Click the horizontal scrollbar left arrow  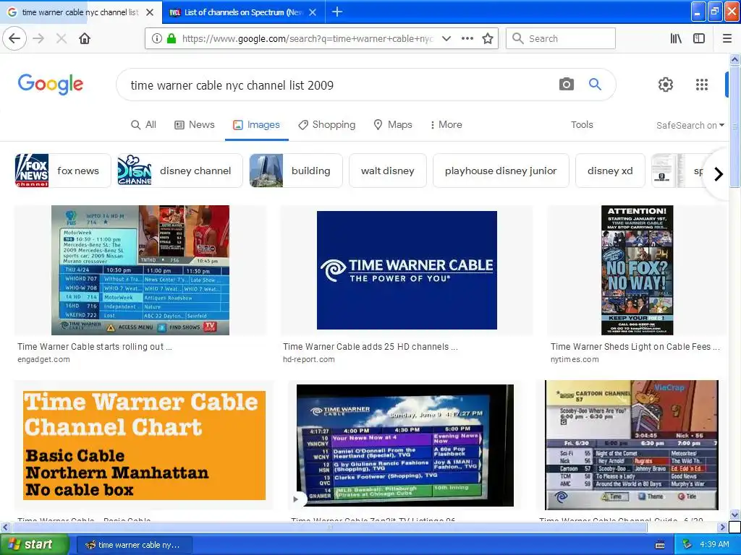pyautogui.click(x=5, y=527)
